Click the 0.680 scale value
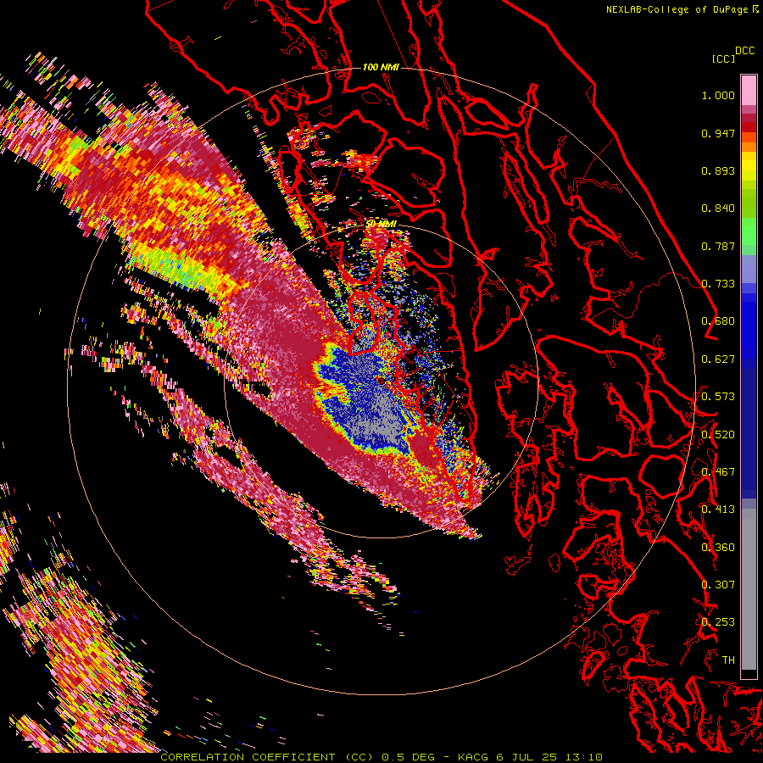 pos(718,321)
